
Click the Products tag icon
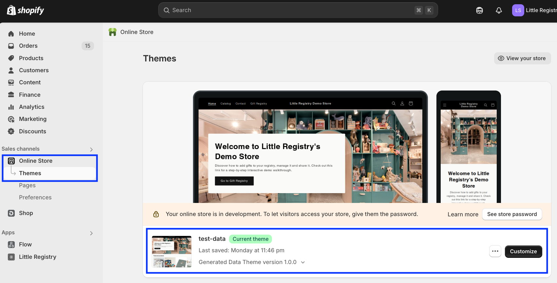[x=11, y=58]
